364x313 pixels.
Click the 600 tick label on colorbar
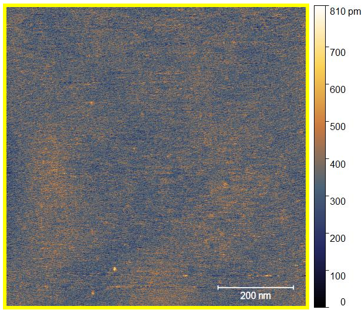(337, 89)
